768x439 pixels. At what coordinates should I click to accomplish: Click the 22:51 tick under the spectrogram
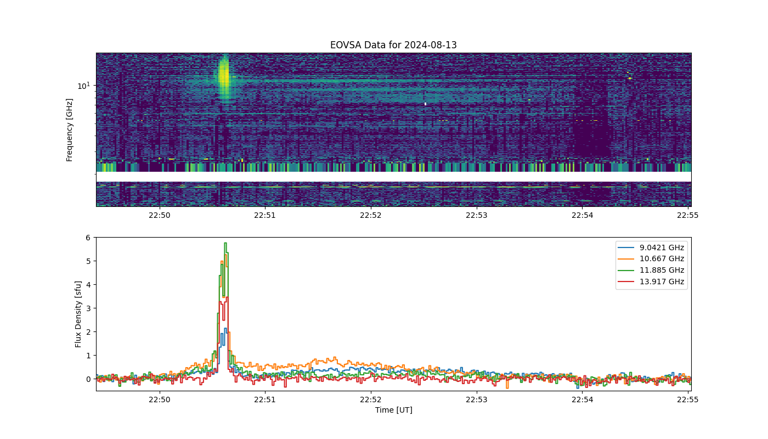pyautogui.click(x=265, y=216)
